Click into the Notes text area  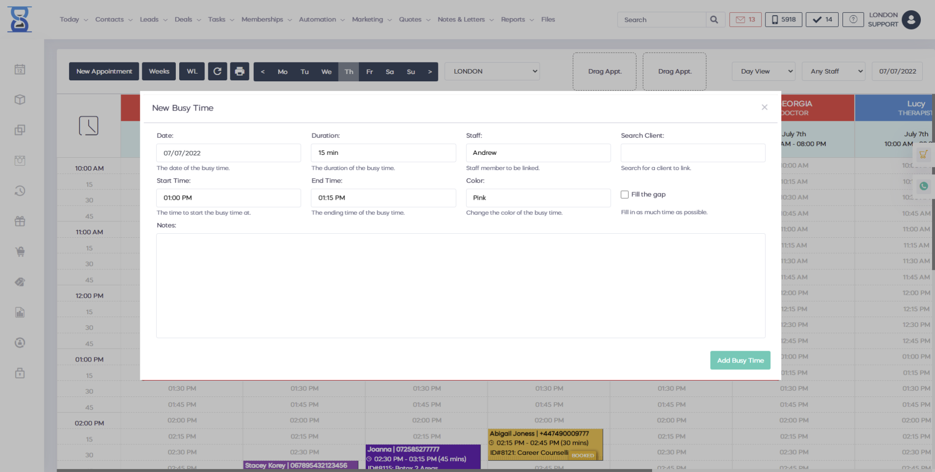(x=460, y=285)
